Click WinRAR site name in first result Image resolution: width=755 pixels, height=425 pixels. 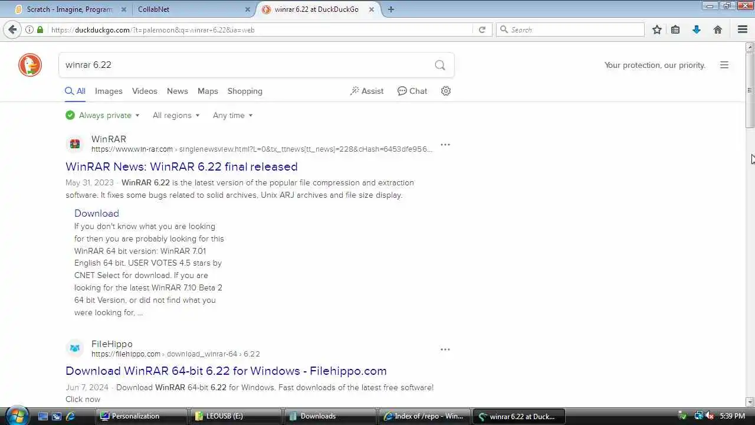click(x=109, y=139)
